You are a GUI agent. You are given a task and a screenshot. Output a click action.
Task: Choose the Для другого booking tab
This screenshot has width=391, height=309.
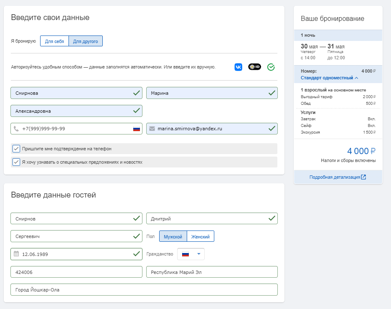coord(86,41)
